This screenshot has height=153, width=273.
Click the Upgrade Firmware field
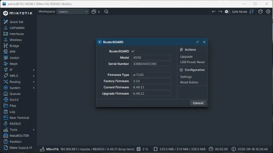pos(151,93)
